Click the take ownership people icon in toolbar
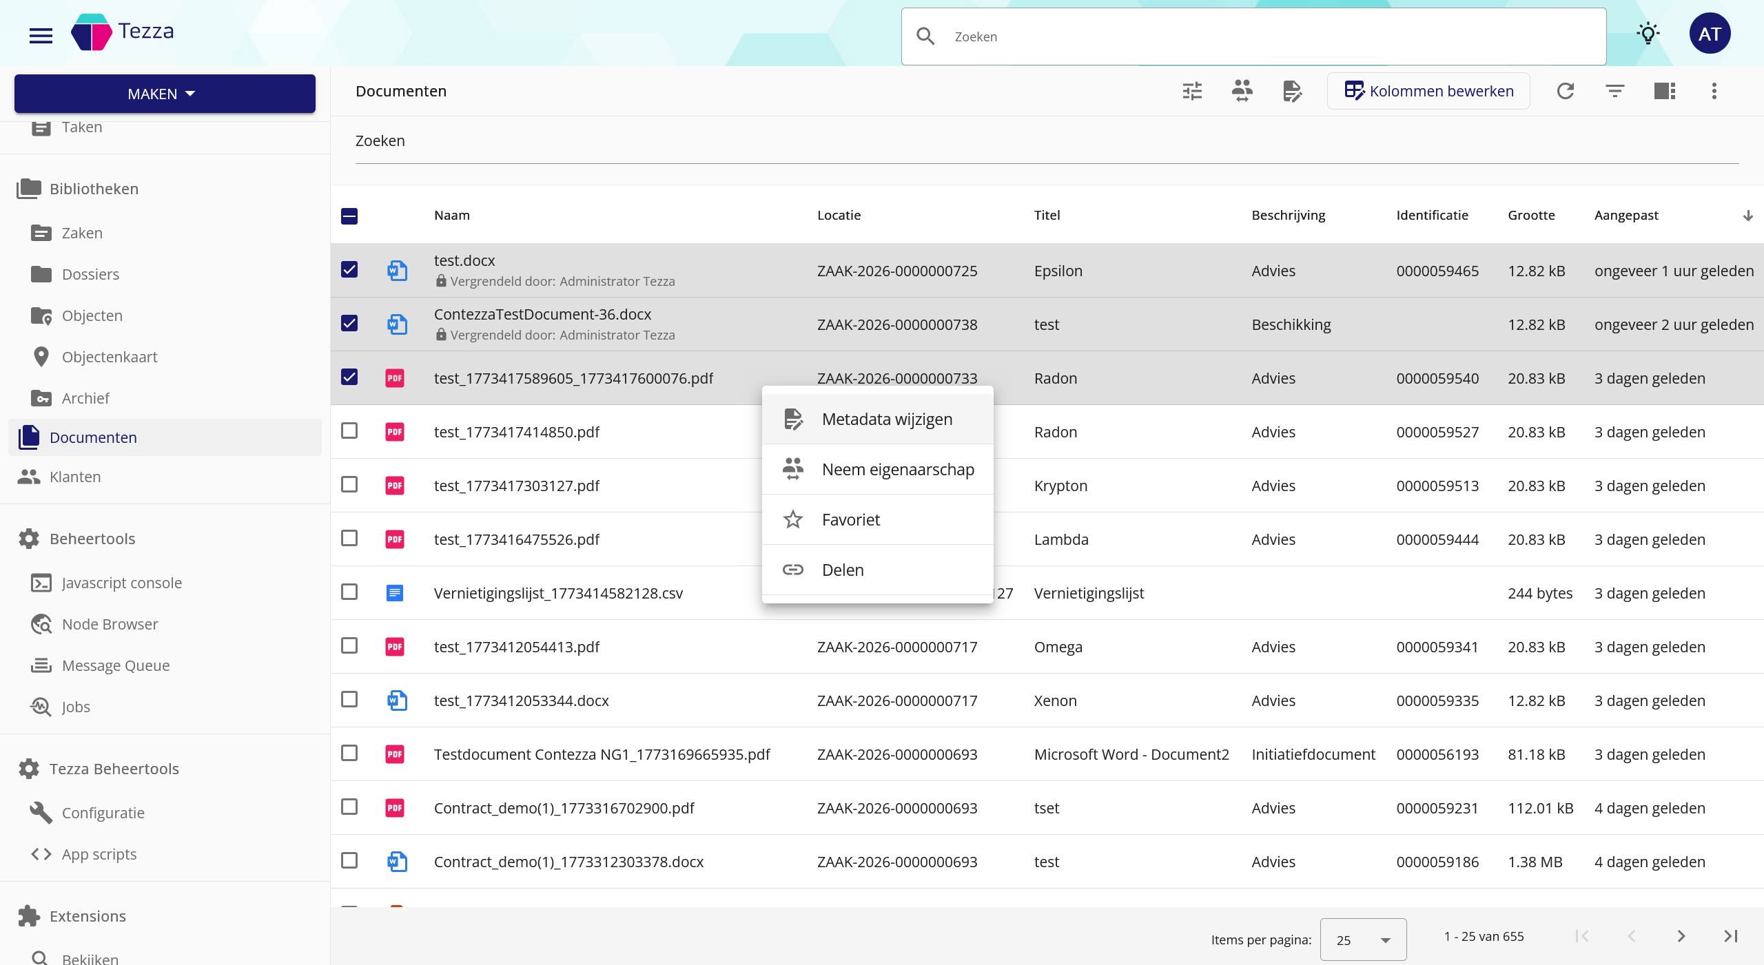The image size is (1764, 965). coord(1242,91)
